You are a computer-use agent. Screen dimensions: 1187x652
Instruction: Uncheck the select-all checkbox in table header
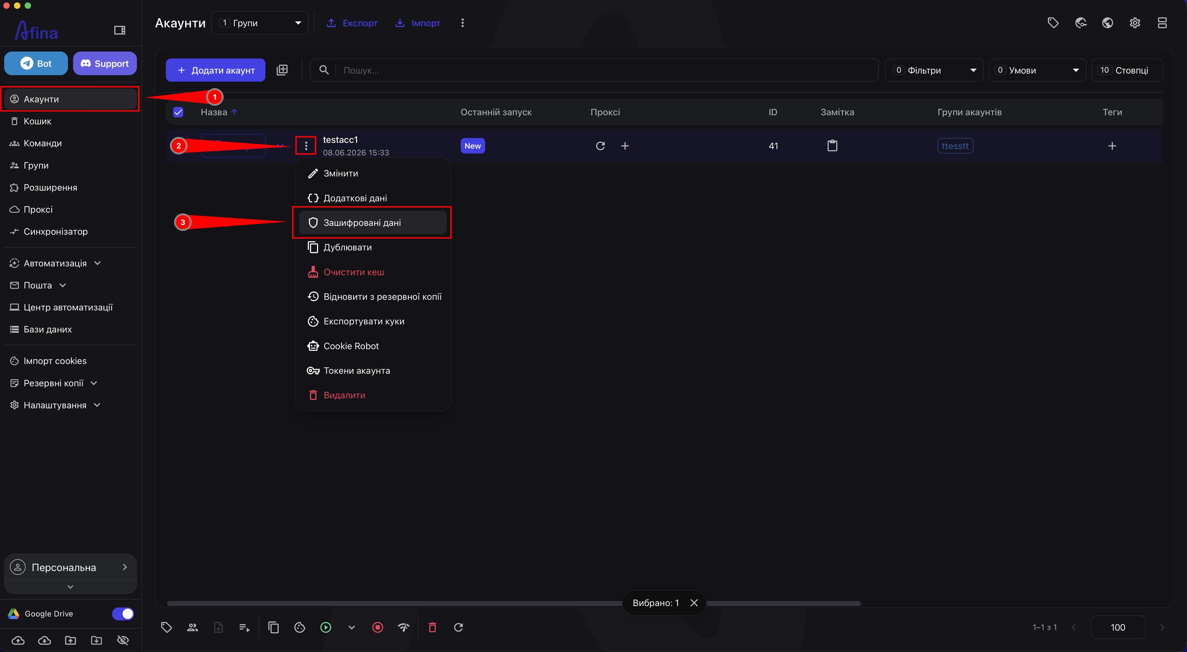pos(178,112)
